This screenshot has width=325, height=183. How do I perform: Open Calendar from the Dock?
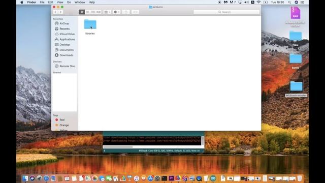click(x=67, y=178)
